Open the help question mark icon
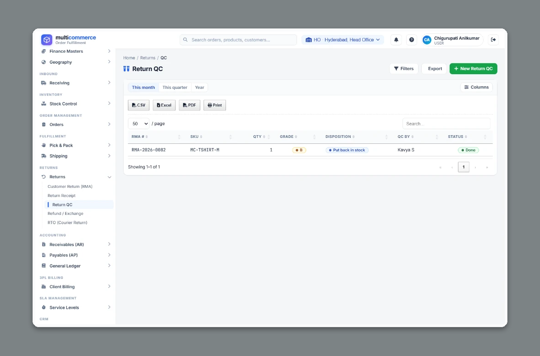Screen dimensions: 540x356 (x=412, y=39)
